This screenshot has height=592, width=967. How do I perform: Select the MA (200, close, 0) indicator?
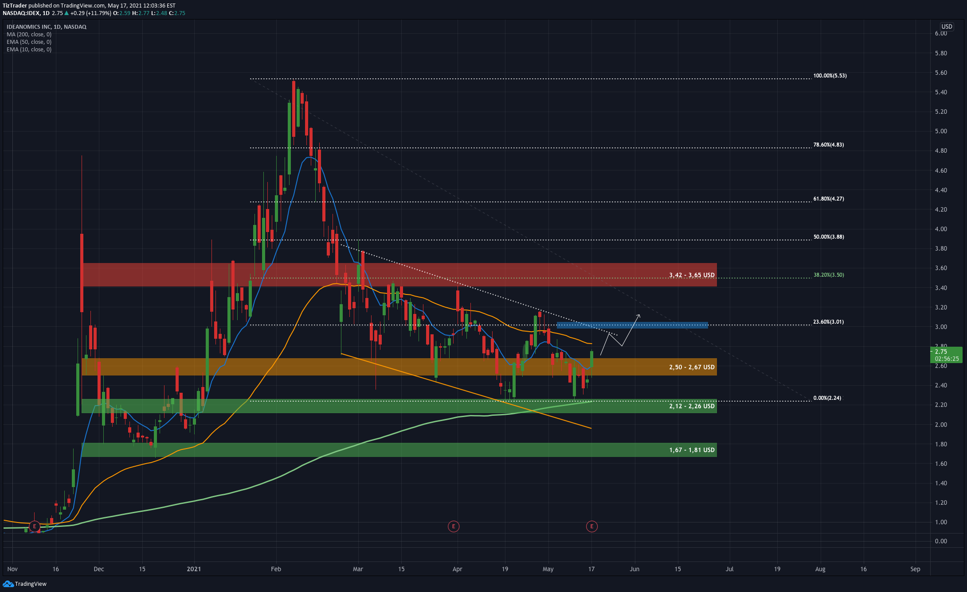pos(29,35)
